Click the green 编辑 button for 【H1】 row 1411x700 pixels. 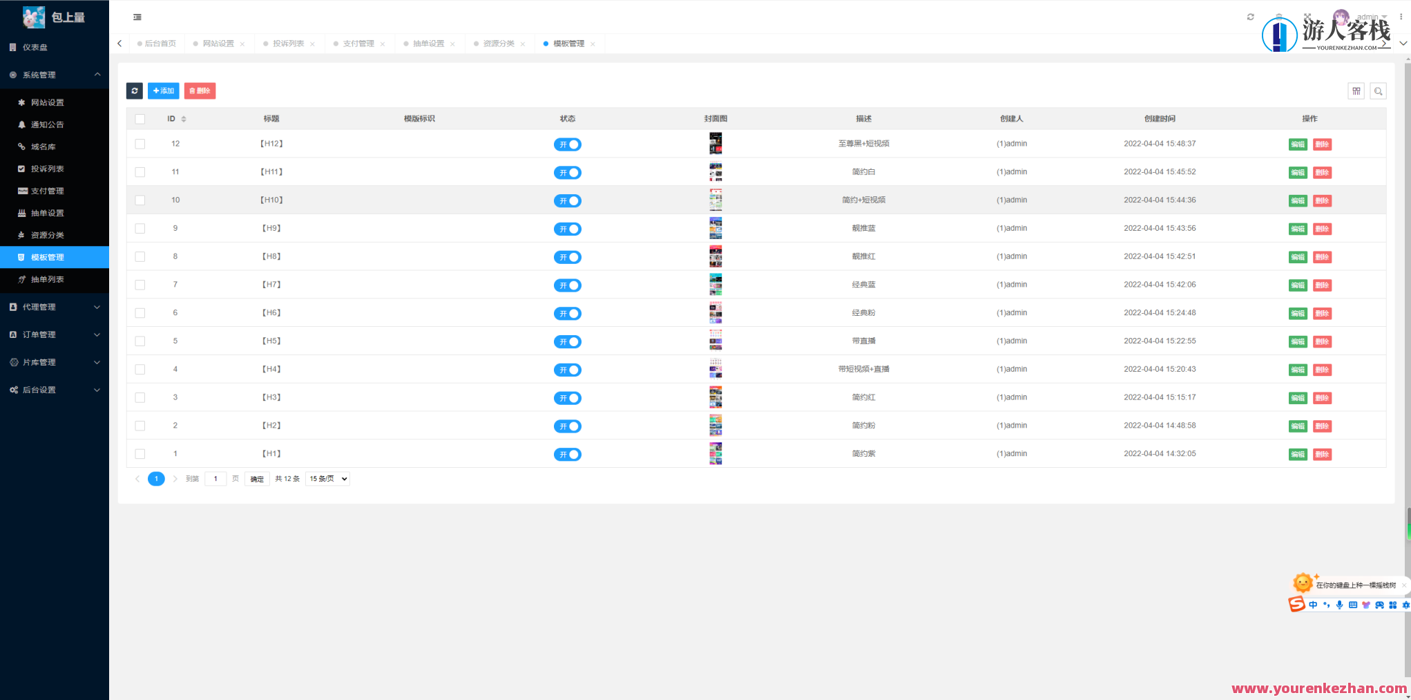(x=1297, y=455)
